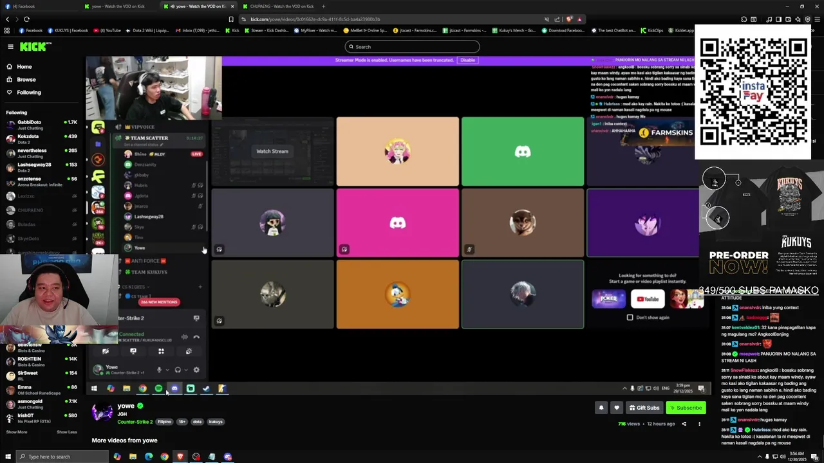Click Gift Subs button
The image size is (824, 463).
[644, 408]
